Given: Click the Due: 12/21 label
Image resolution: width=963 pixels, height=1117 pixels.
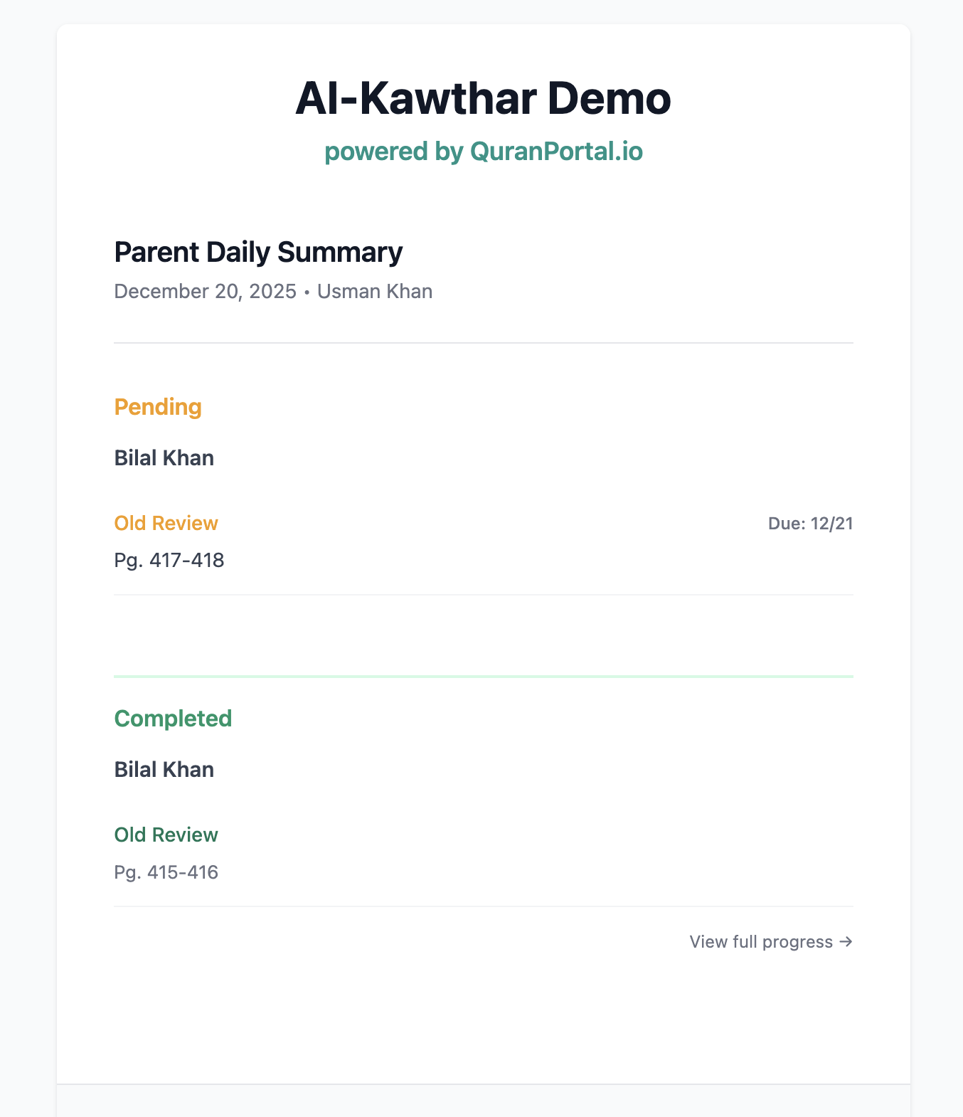Looking at the screenshot, I should (810, 524).
